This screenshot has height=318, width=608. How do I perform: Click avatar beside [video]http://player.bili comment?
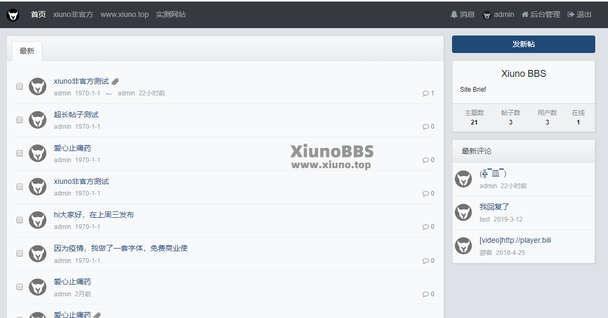tap(463, 245)
